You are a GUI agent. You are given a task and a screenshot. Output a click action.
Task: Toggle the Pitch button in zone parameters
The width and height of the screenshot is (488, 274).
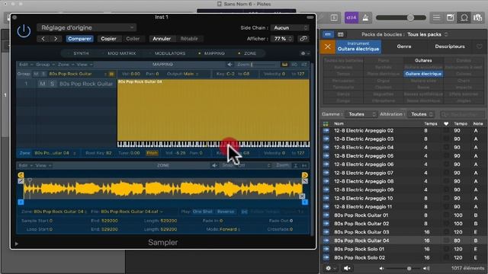click(152, 153)
